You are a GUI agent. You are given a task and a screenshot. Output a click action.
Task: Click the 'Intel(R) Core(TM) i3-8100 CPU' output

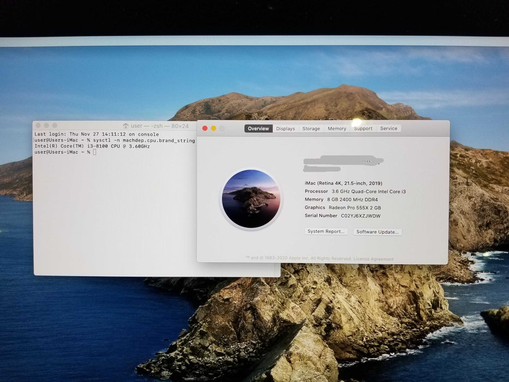click(92, 146)
